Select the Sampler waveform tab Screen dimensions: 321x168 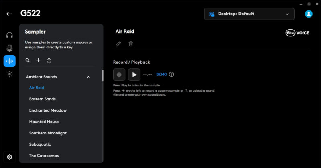9,61
